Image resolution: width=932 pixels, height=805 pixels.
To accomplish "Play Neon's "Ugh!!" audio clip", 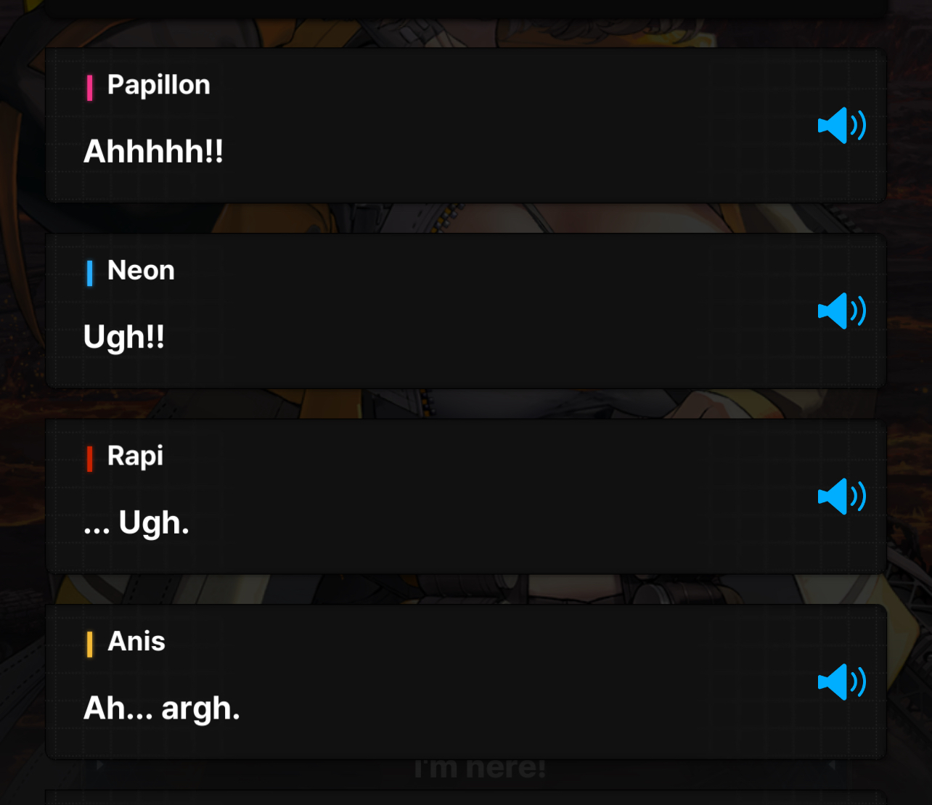I will click(842, 311).
